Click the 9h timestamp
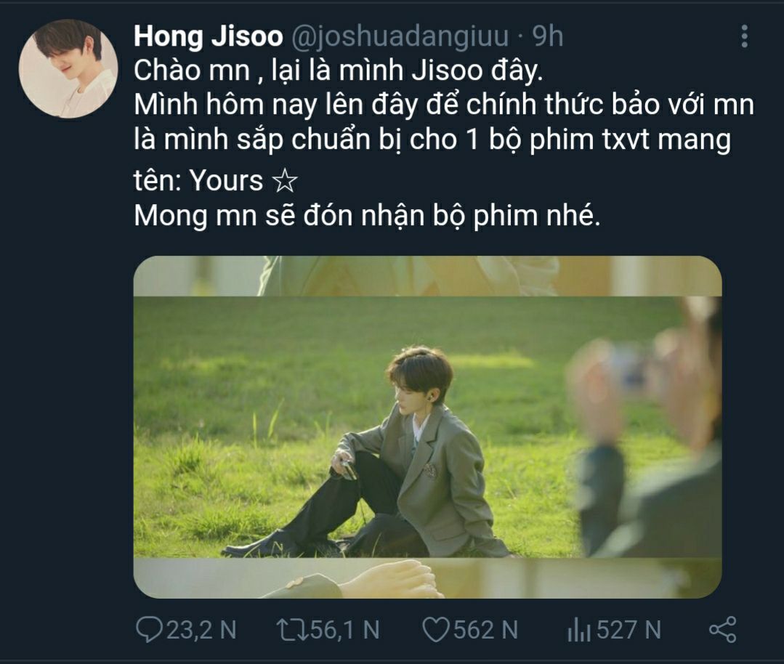Image resolution: width=784 pixels, height=664 pixels. pos(547,36)
